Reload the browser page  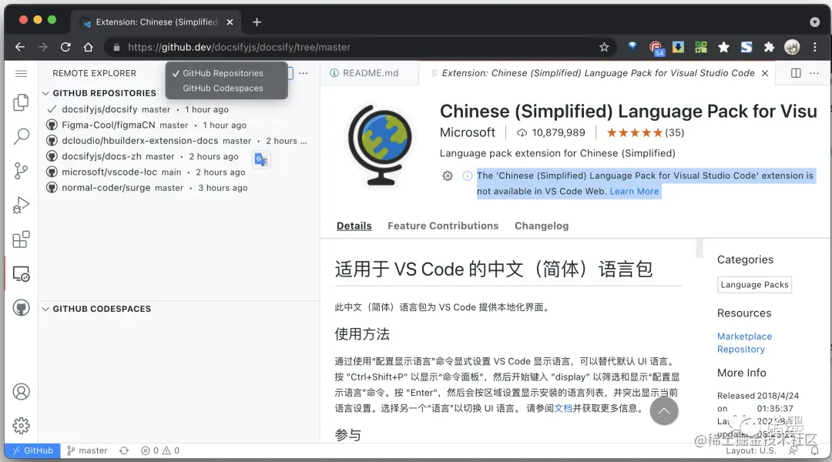click(65, 47)
